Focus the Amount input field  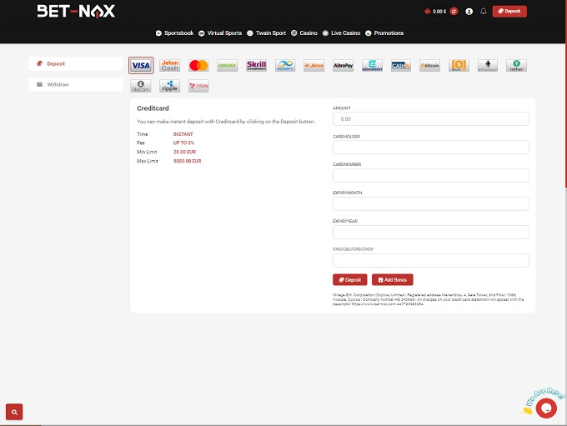(430, 119)
